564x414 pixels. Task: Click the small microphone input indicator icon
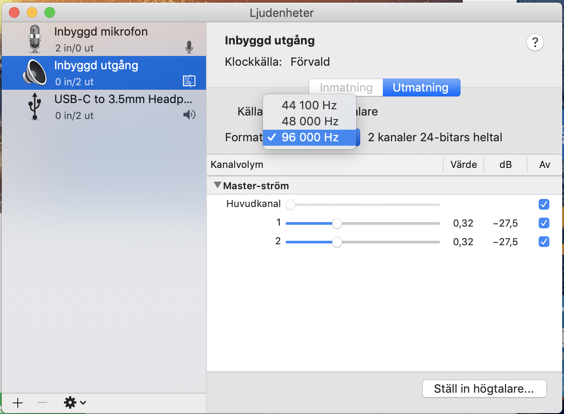tap(189, 47)
